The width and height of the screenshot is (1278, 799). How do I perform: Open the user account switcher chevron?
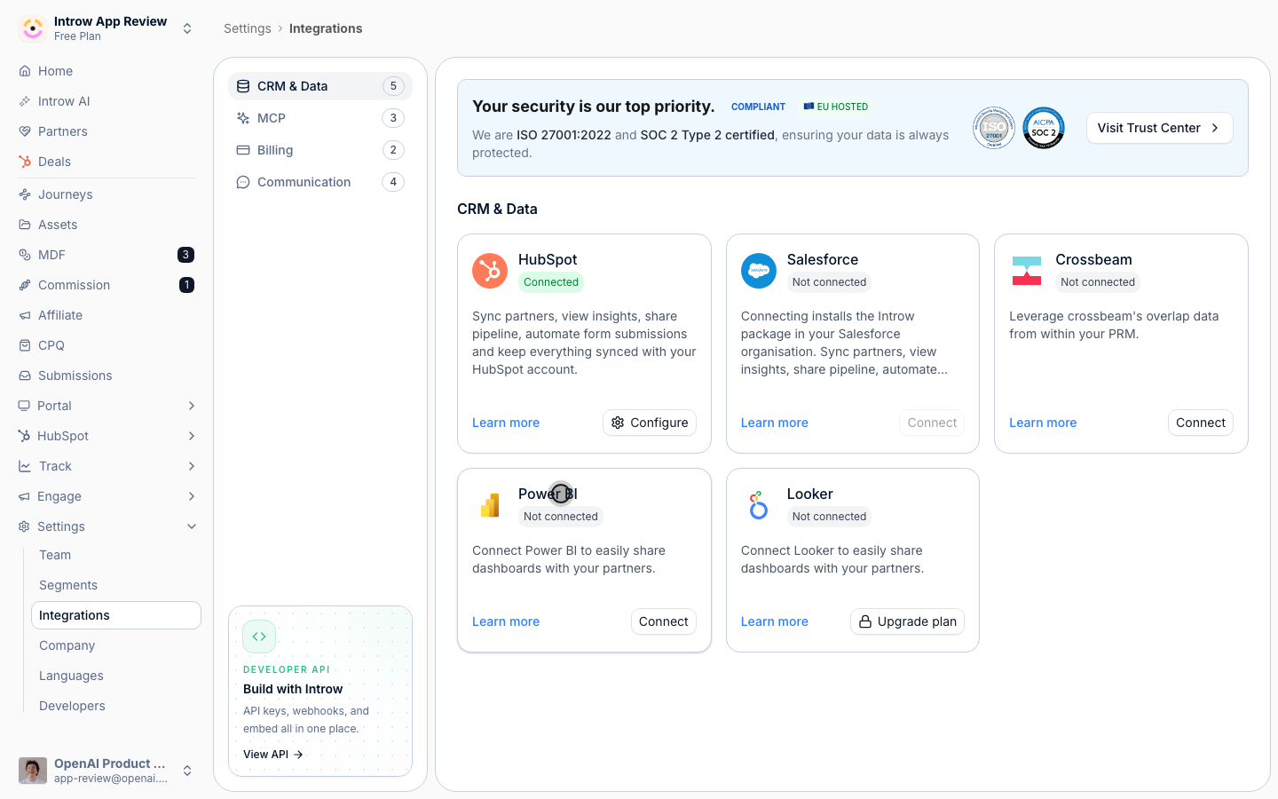coord(187,771)
